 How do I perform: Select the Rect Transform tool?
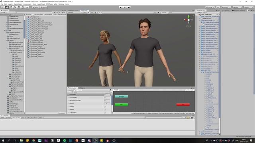pos(19,7)
